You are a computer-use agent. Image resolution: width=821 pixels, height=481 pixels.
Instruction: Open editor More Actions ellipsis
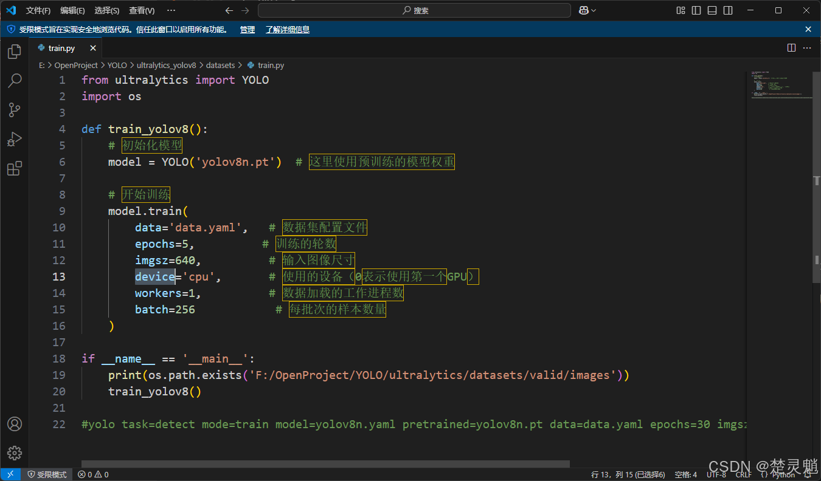(x=807, y=48)
